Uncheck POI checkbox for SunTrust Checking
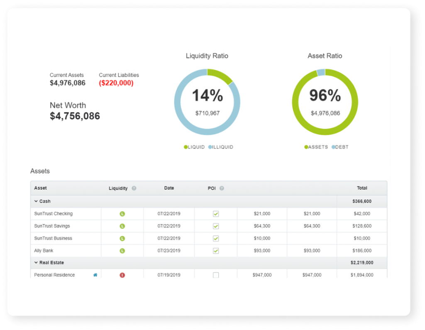The width and height of the screenshot is (425, 330). click(x=216, y=214)
